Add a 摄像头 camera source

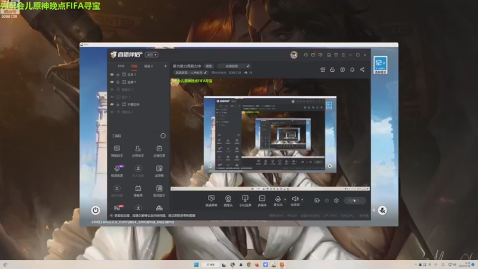pos(228,201)
